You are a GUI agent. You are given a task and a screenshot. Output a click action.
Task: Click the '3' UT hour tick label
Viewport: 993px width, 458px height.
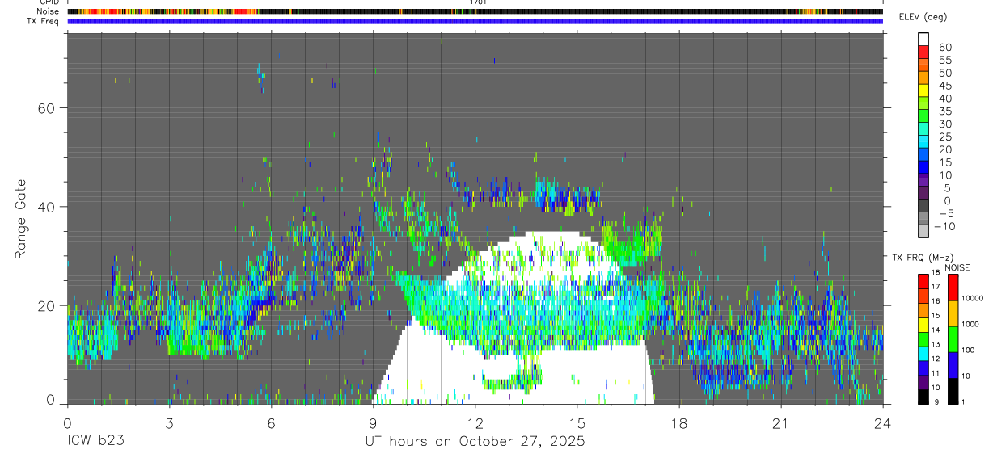[169, 424]
